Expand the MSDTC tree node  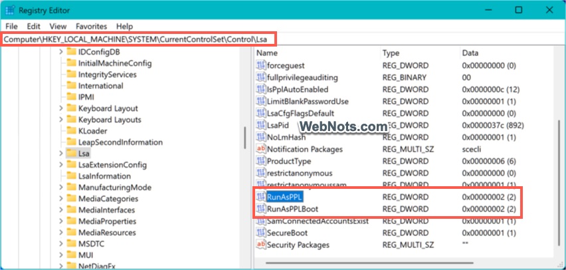[x=60, y=244]
